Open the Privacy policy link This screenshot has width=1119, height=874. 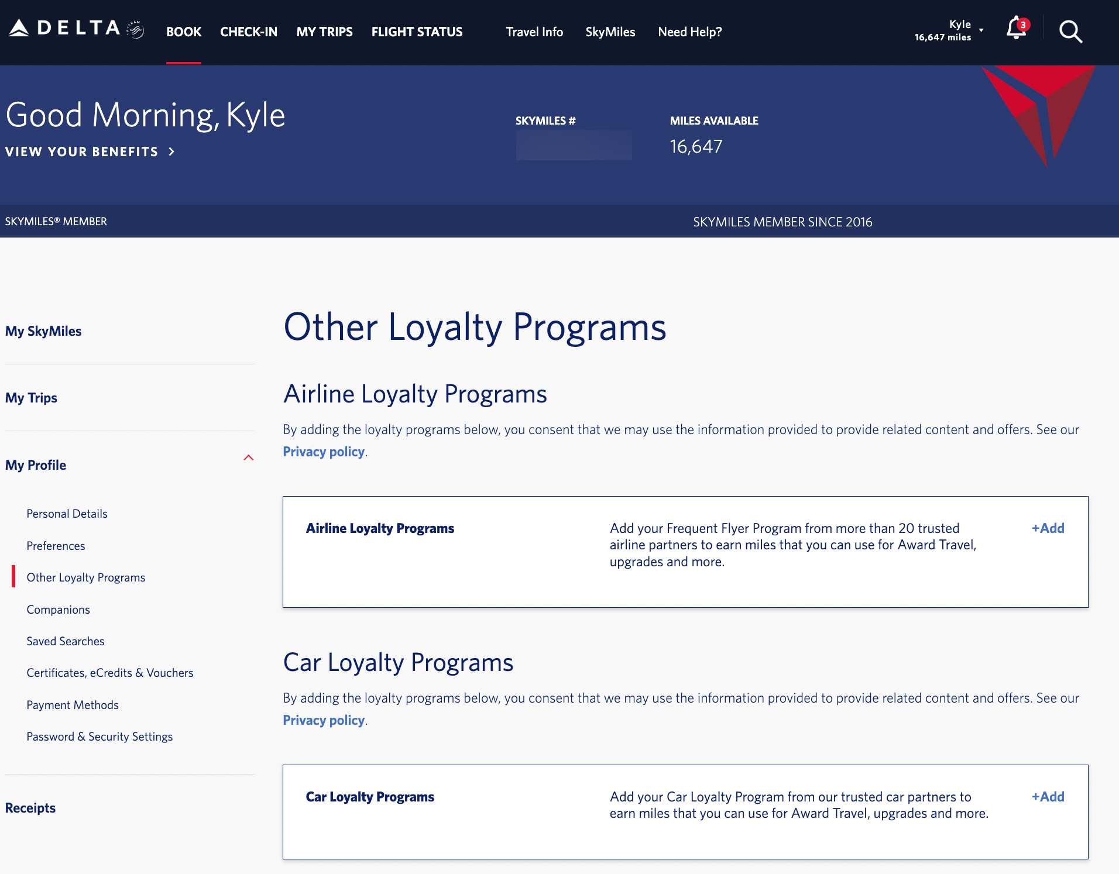pyautogui.click(x=323, y=451)
